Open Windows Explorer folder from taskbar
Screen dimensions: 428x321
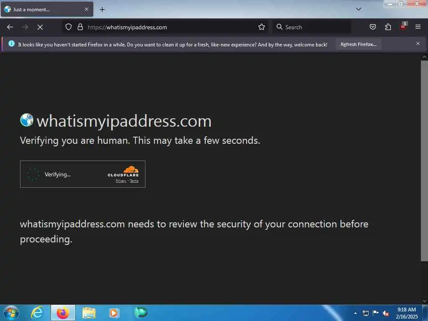click(89, 313)
